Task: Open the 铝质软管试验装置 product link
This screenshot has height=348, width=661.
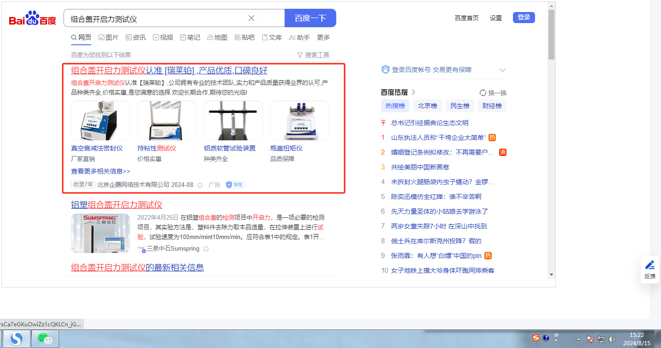Action: coord(230,148)
